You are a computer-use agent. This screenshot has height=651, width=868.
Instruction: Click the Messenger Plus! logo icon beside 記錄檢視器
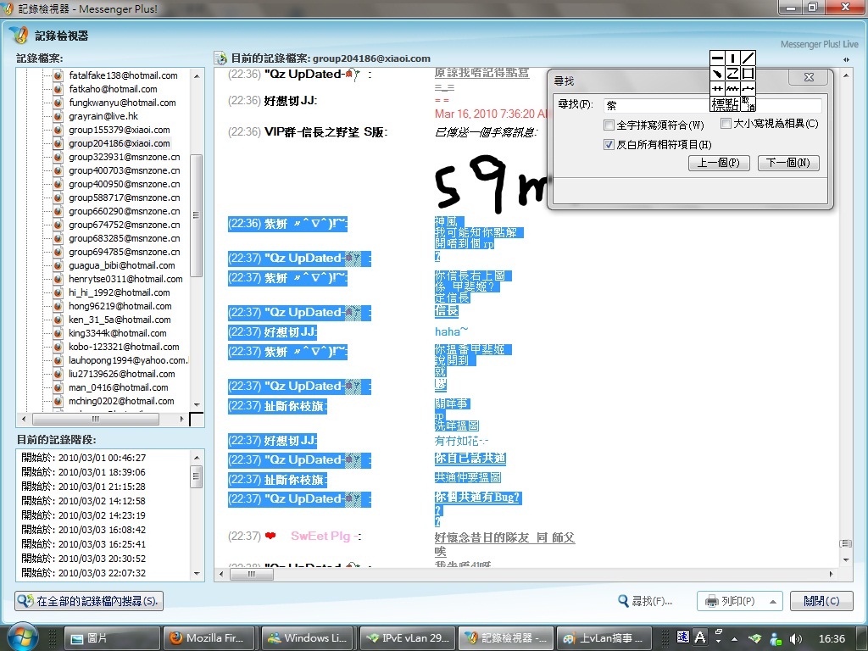point(19,35)
